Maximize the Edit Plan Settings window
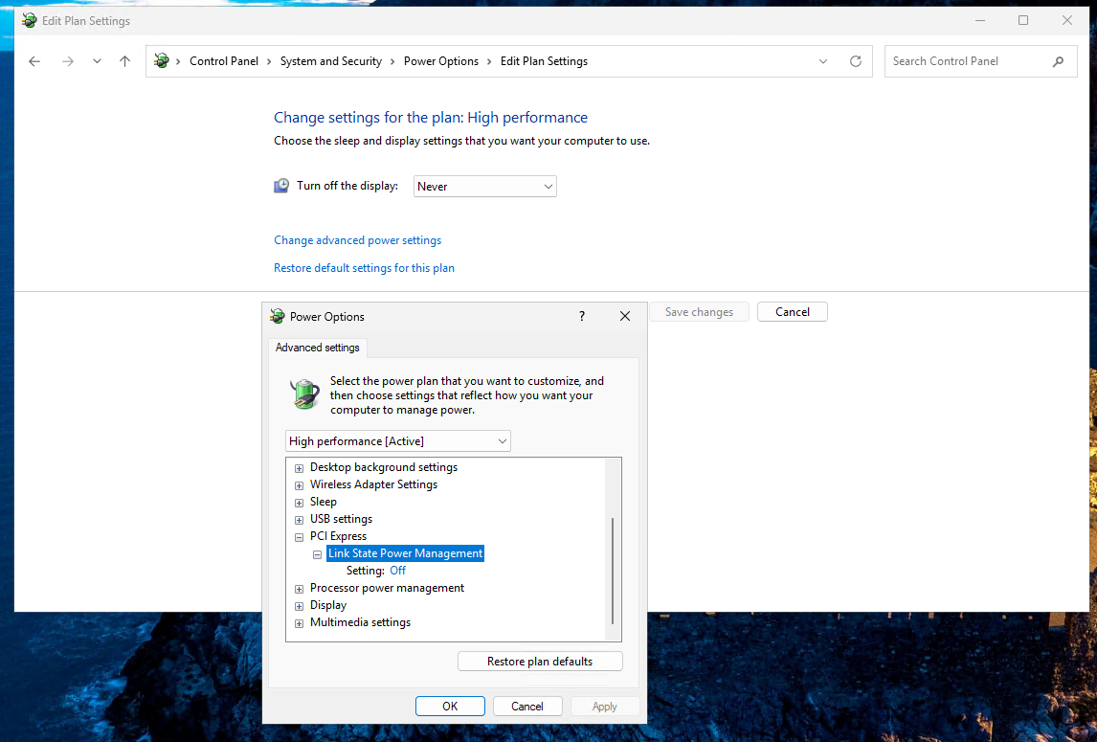Viewport: 1097px width, 742px height. pos(1023,20)
